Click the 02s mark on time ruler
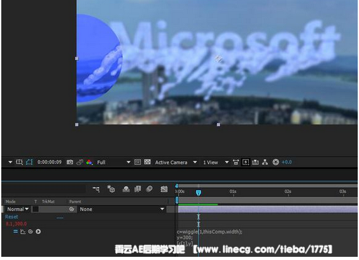 tap(288, 191)
